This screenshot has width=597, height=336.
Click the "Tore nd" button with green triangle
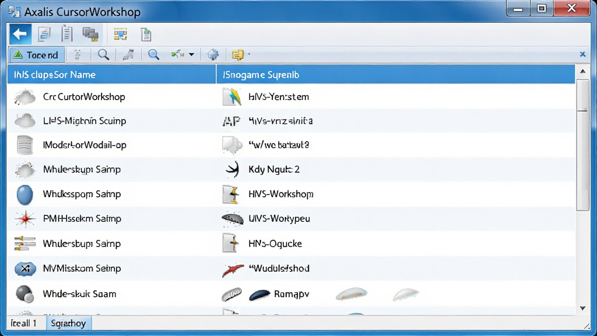[x=37, y=55]
